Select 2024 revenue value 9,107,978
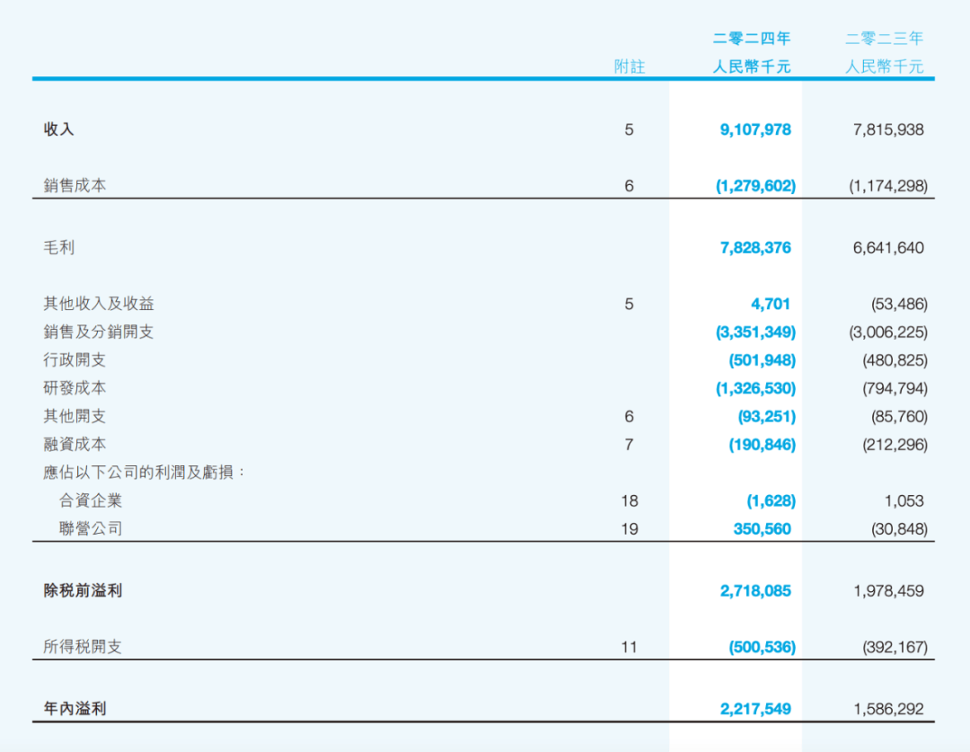This screenshot has width=970, height=752. (x=755, y=129)
